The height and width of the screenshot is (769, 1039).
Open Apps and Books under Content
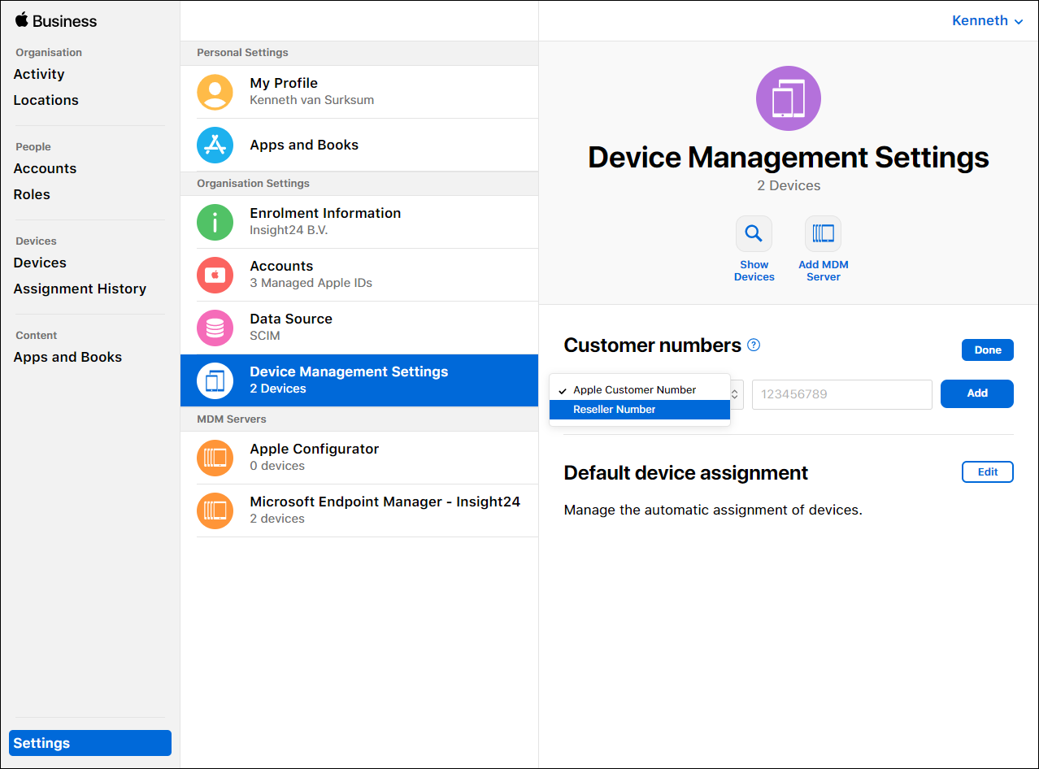[67, 357]
